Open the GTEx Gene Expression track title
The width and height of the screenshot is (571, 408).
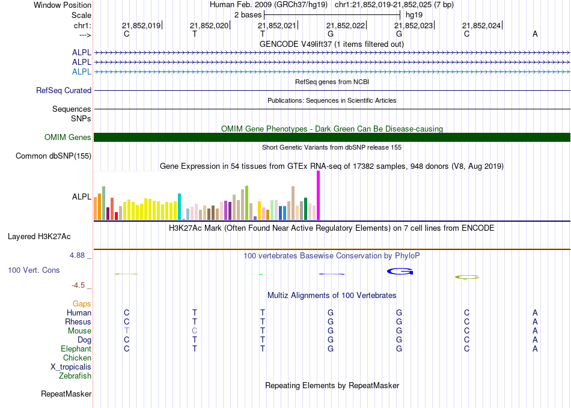(x=332, y=166)
